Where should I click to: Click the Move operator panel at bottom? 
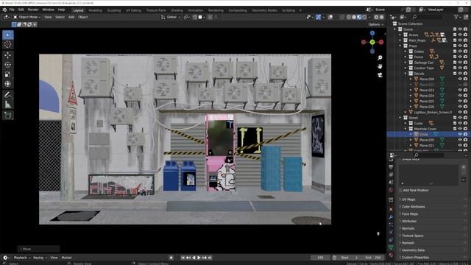click(x=38, y=249)
